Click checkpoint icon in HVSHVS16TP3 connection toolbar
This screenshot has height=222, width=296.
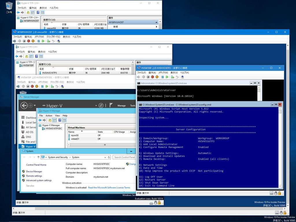(173, 77)
